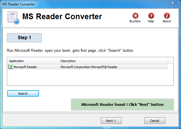The image size is (181, 129).
Task: Click the Search button
Action: (23, 93)
